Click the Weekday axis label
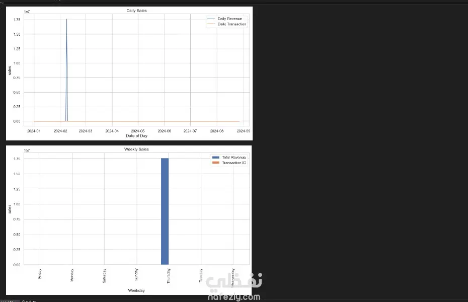This screenshot has height=302, width=468. point(136,290)
